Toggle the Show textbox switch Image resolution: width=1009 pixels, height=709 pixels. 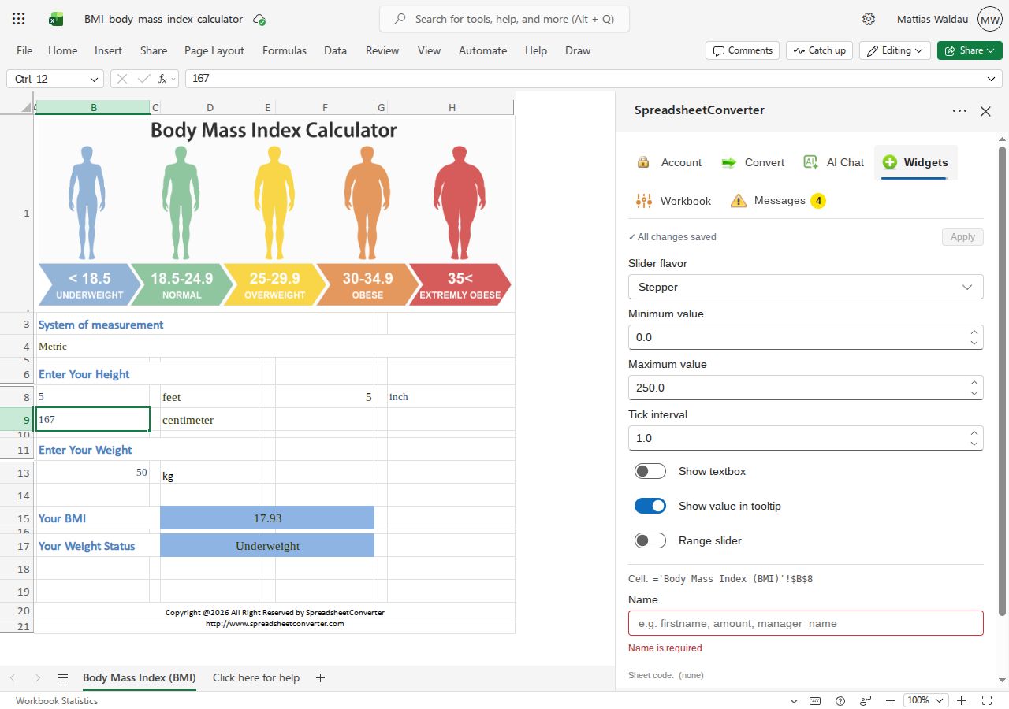point(650,471)
